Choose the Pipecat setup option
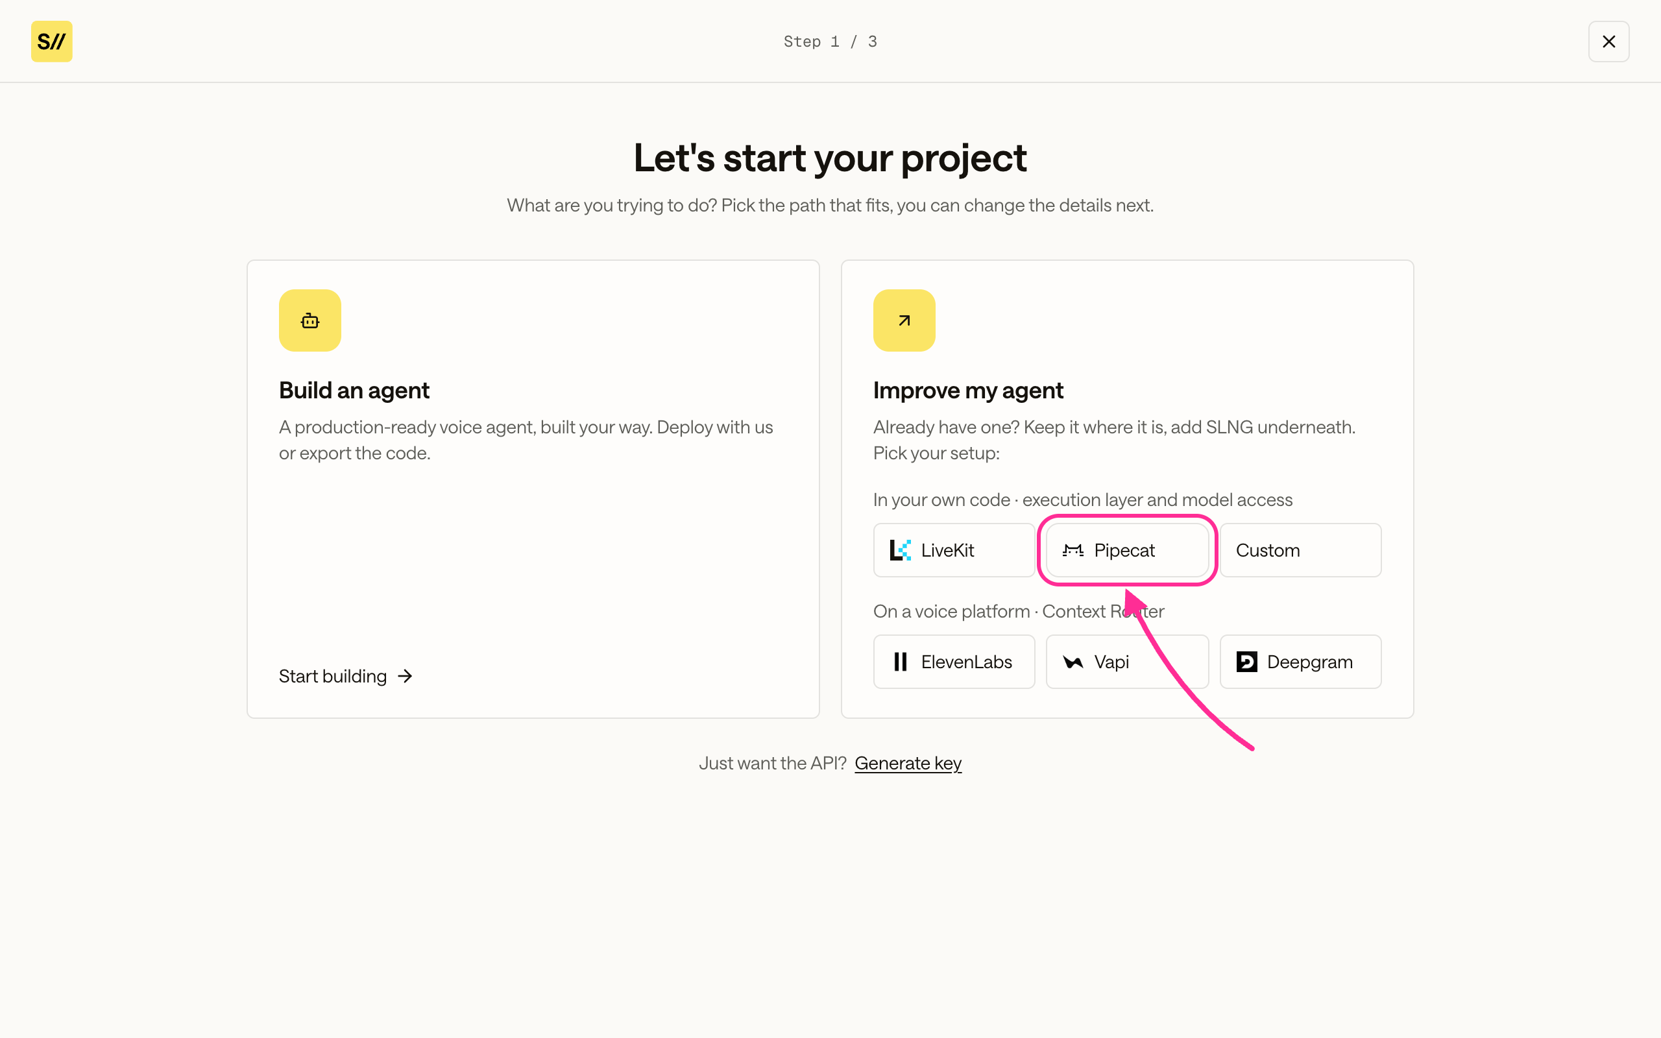The image size is (1661, 1038). [1126, 550]
